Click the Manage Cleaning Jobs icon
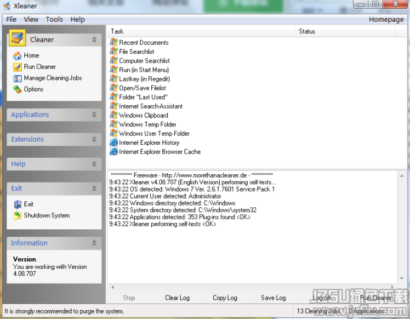Screen dimensions: 410x319 [17, 78]
